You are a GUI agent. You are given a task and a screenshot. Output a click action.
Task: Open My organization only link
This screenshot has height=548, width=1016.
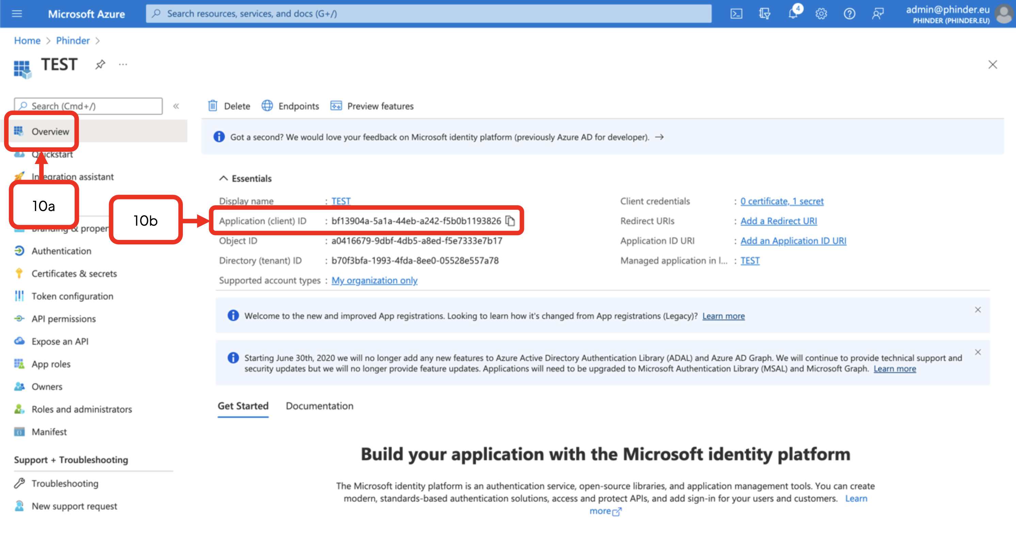click(374, 280)
